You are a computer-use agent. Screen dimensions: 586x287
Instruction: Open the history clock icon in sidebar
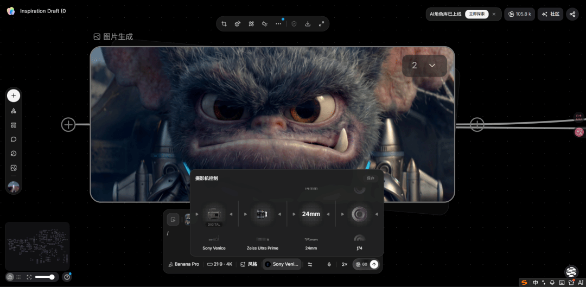click(x=14, y=154)
